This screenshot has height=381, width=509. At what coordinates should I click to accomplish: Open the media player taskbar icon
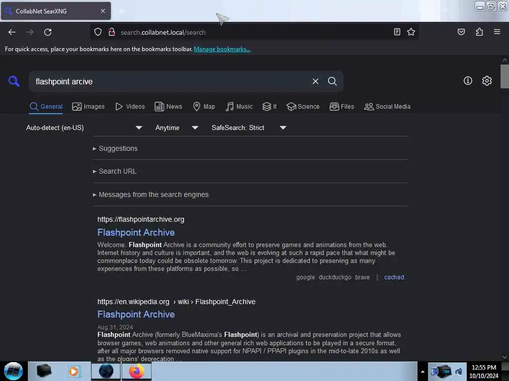[74, 371]
